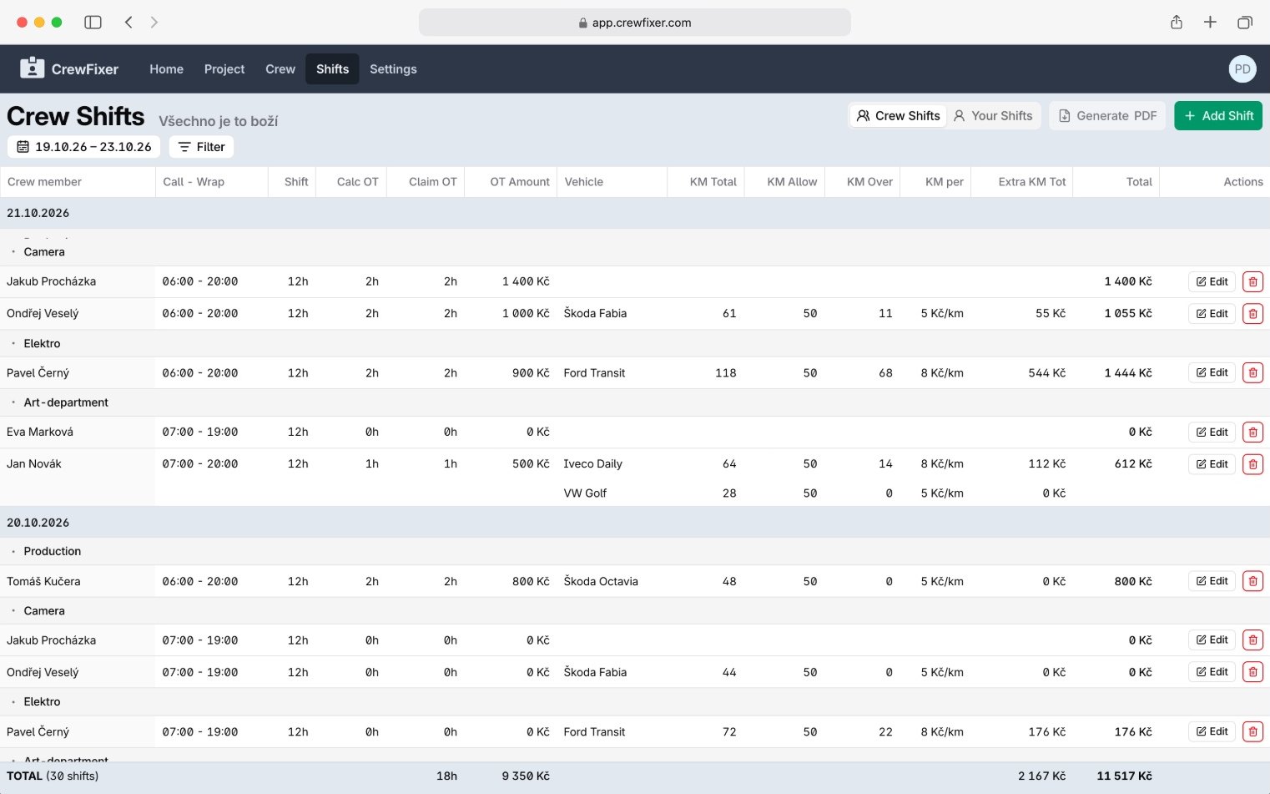Click the grand total 11 517 Kč
The height and width of the screenshot is (794, 1270).
coord(1124,776)
